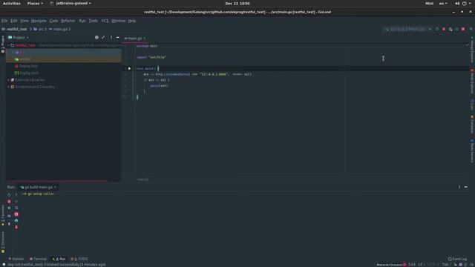This screenshot has width=475, height=267.
Task: Open Activities overview
Action: [x=12, y=3]
